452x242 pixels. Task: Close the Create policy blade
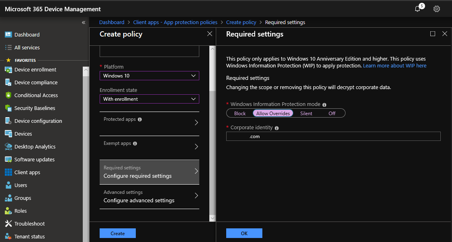coord(210,34)
